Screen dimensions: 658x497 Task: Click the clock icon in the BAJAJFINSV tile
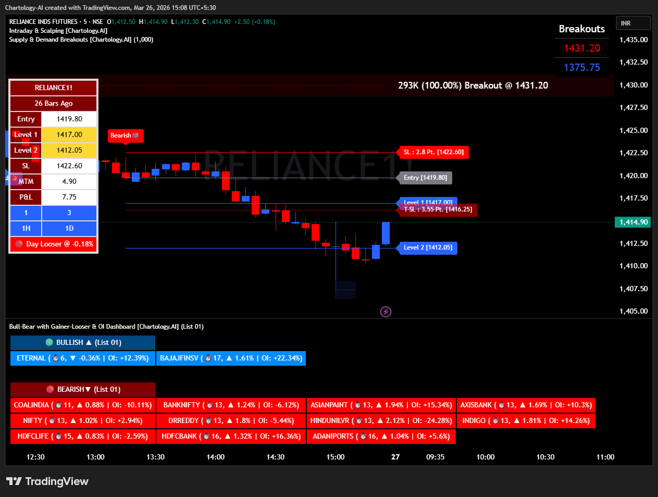(x=208, y=358)
